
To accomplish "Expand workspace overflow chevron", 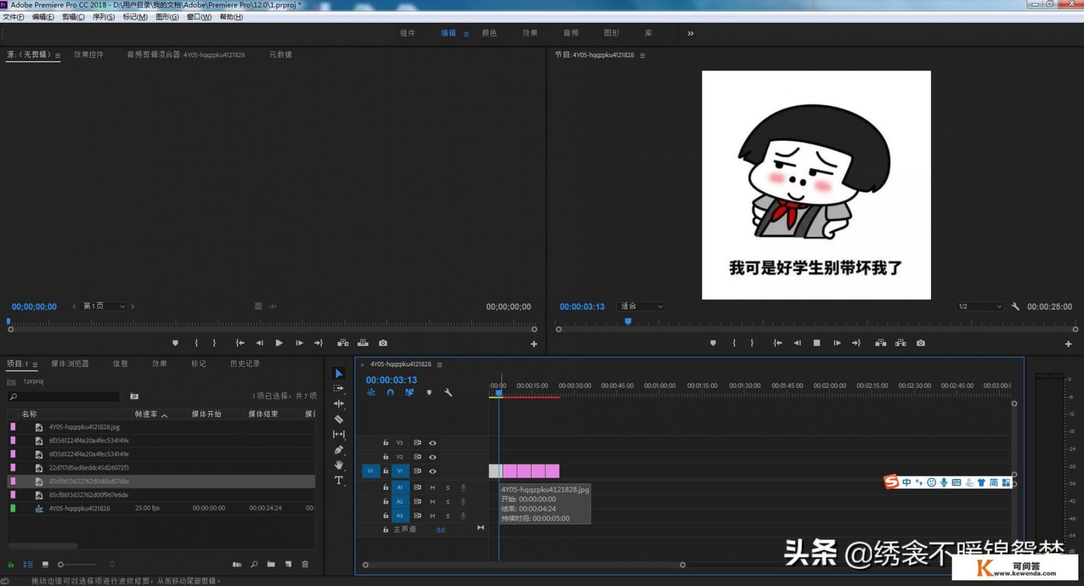I will tap(690, 33).
